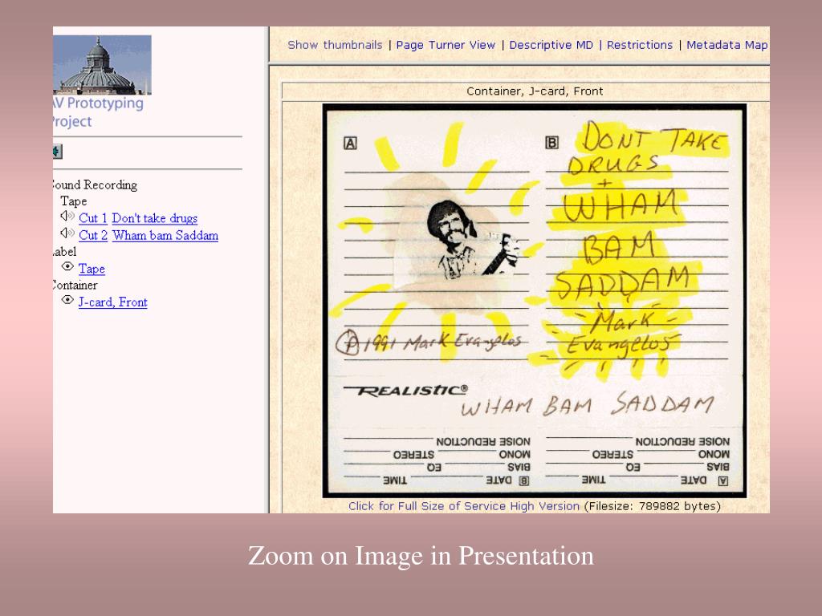The width and height of the screenshot is (822, 616).
Task: Open the Don't take drugs link
Action: (x=155, y=218)
